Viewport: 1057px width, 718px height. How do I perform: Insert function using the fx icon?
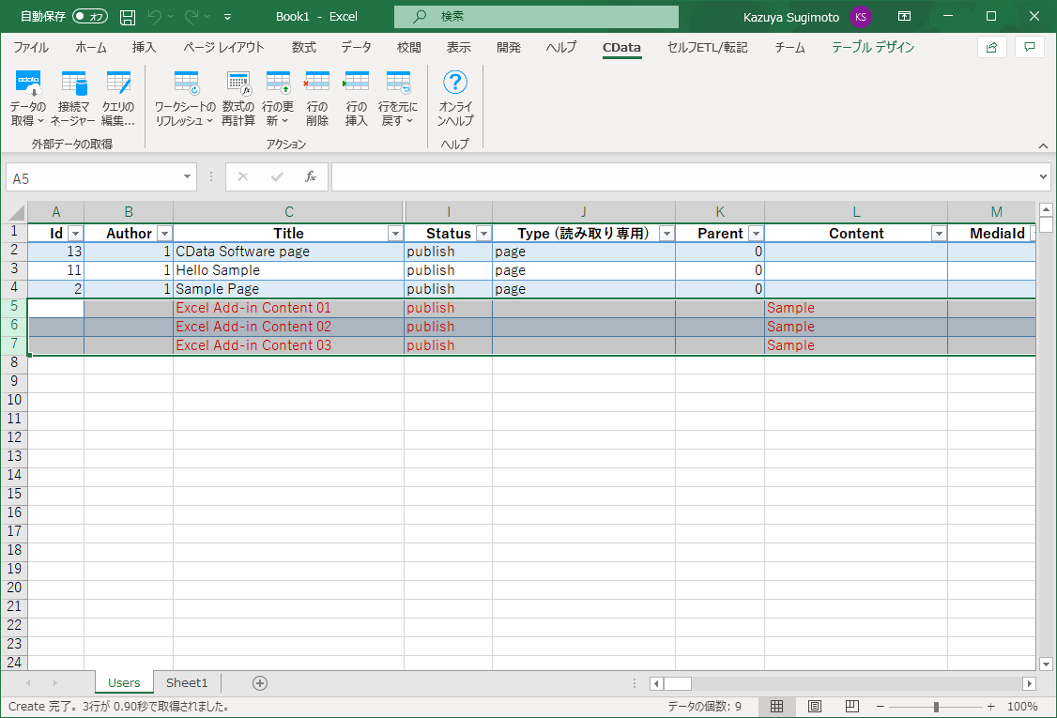311,176
